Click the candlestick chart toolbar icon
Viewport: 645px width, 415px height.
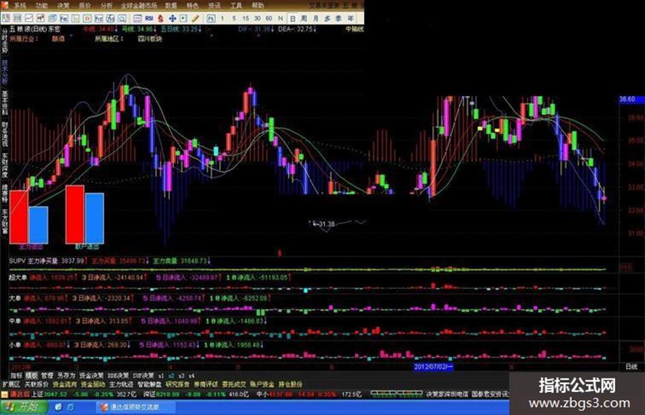pos(40,18)
